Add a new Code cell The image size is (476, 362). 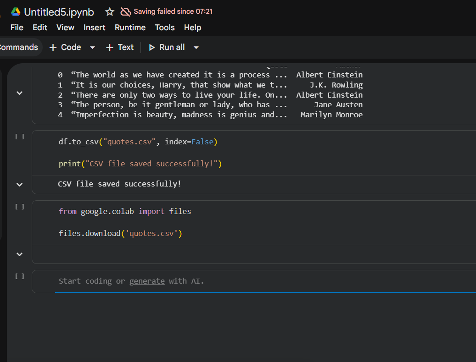click(65, 47)
